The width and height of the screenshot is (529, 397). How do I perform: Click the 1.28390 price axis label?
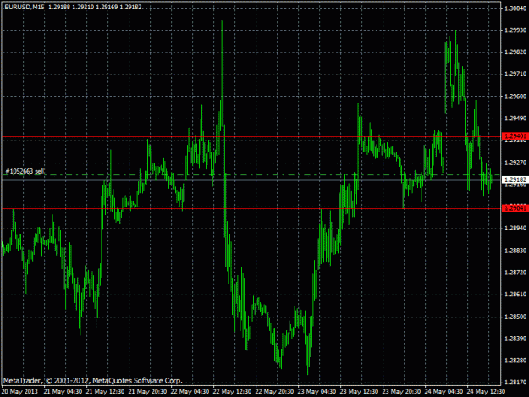[x=515, y=339]
